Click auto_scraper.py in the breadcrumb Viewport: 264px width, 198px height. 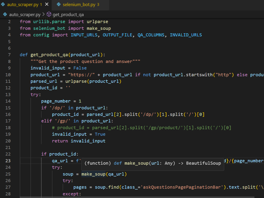(25, 15)
